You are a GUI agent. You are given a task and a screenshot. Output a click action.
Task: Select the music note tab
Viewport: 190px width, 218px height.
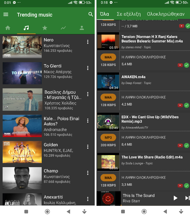[x=26, y=28]
